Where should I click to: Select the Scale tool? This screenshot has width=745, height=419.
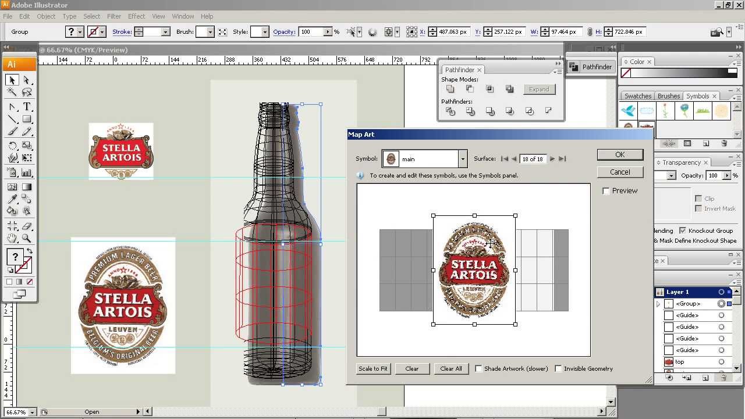(x=27, y=146)
